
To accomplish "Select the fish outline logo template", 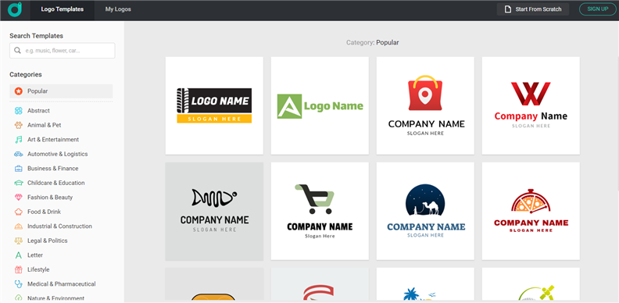I will pos(214,212).
